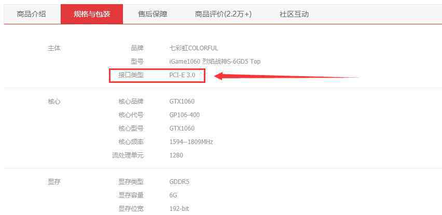Select the 规格与包装 tab
442x215 pixels.
pos(92,15)
